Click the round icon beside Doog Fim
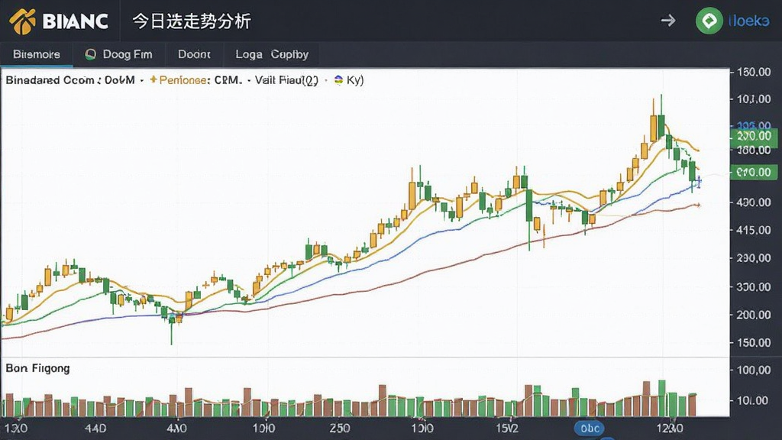Viewport: 782px width, 440px height. [90, 54]
